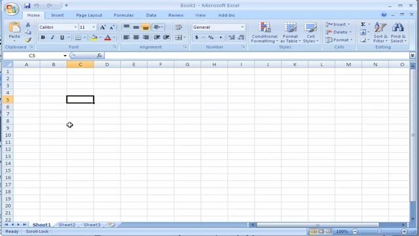Apply red font color with the A icon
The height and width of the screenshot is (236, 419).
click(107, 37)
